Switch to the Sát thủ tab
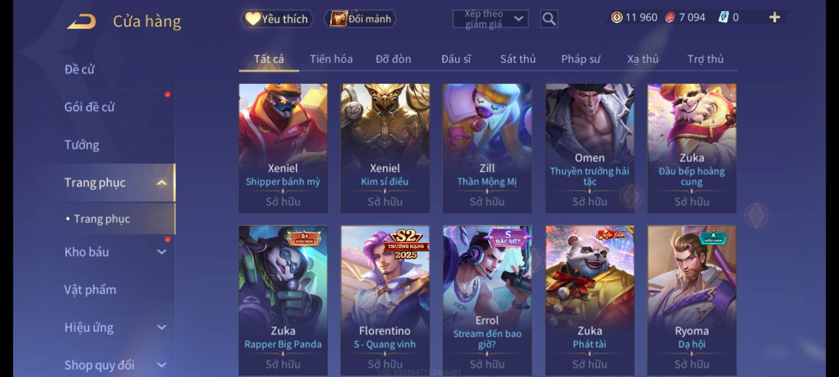 tap(518, 59)
